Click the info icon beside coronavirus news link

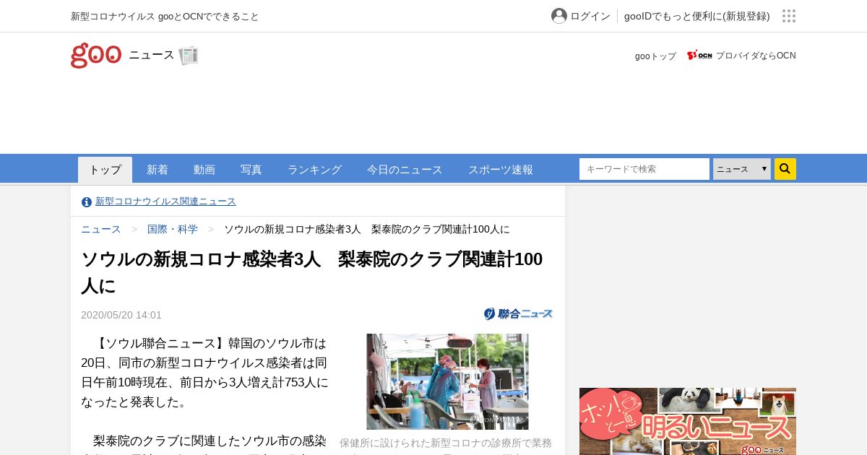(x=87, y=202)
